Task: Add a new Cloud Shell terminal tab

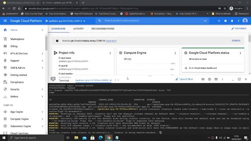Action: (x=115, y=80)
